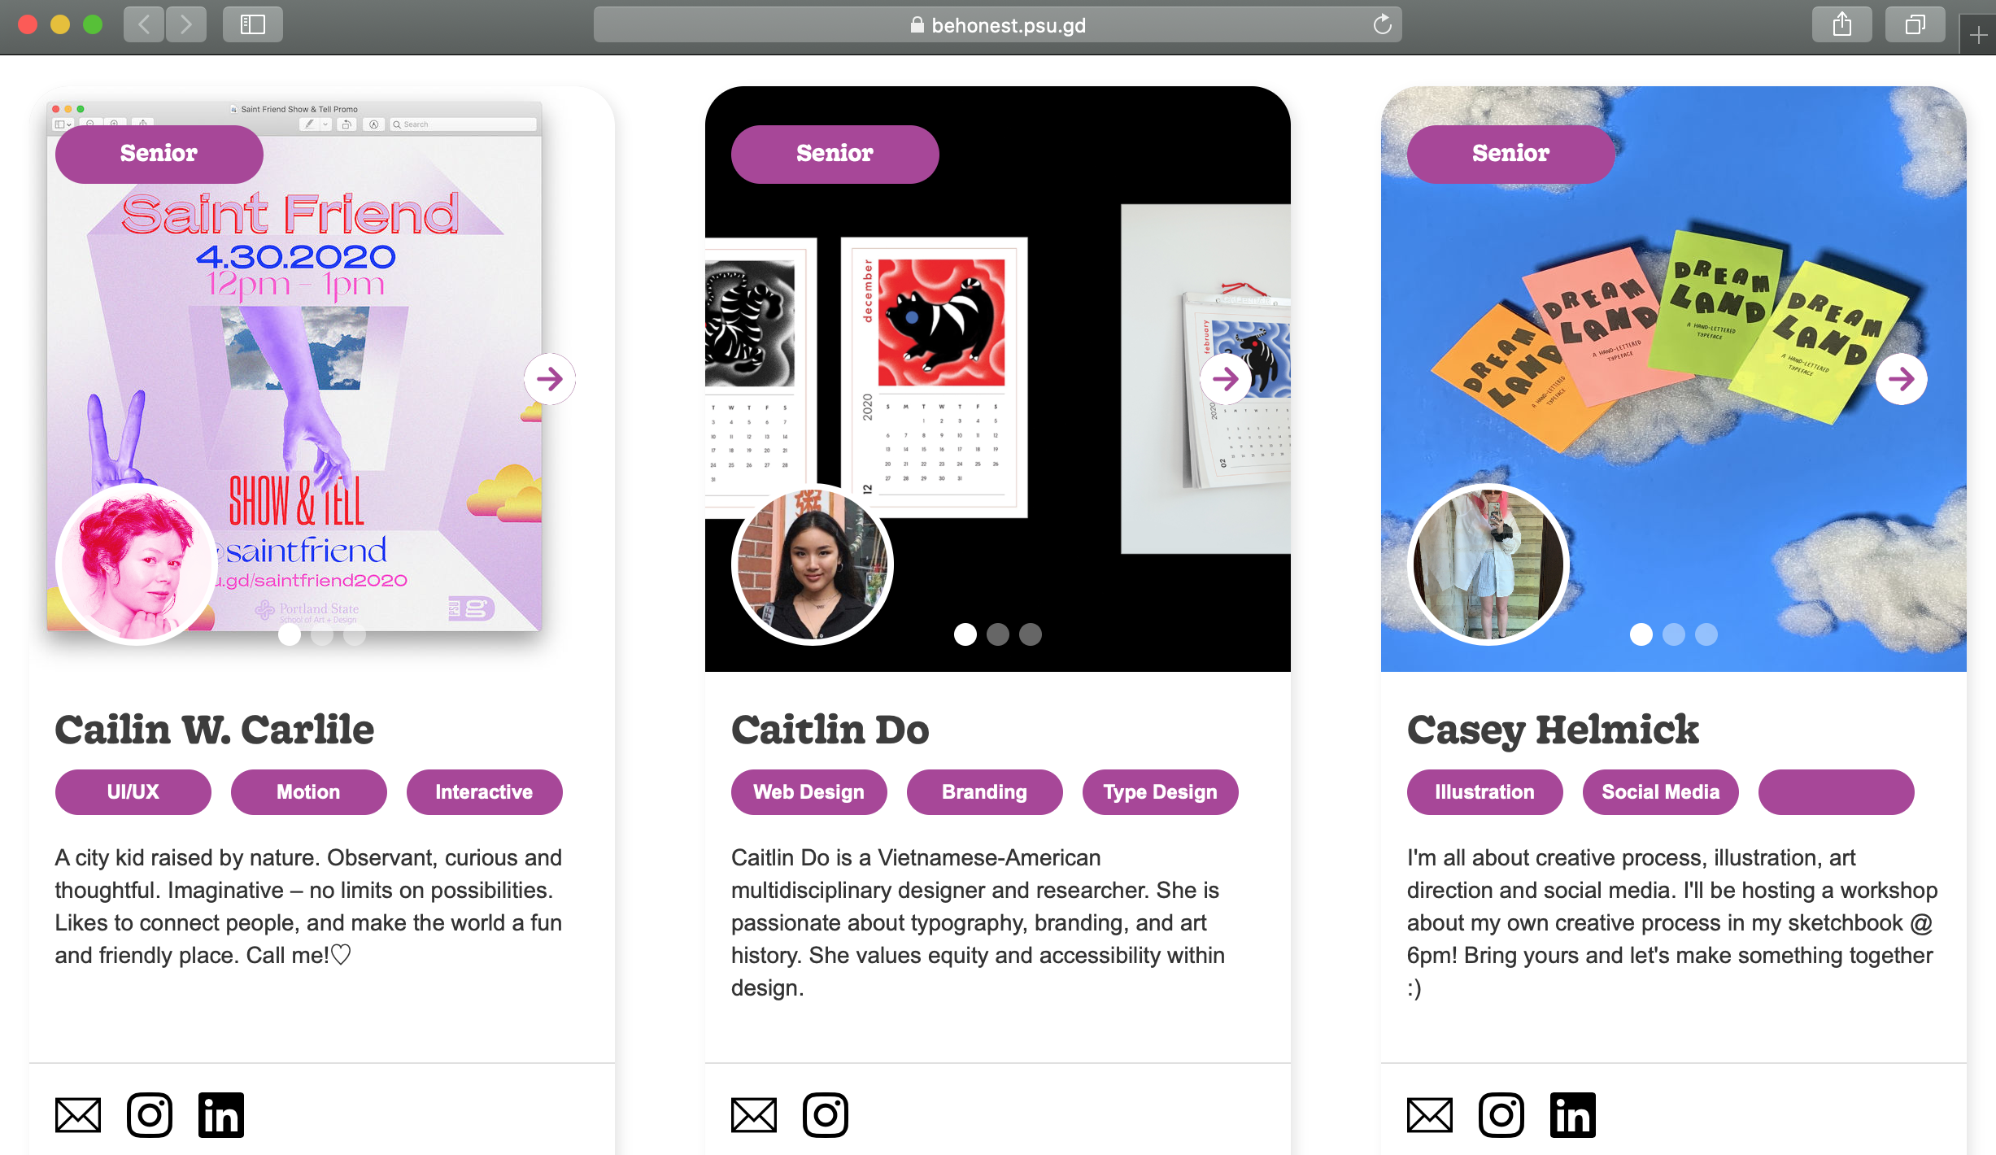This screenshot has height=1155, width=1996.
Task: Open Cailin W. Carlile's Instagram icon
Action: click(150, 1115)
